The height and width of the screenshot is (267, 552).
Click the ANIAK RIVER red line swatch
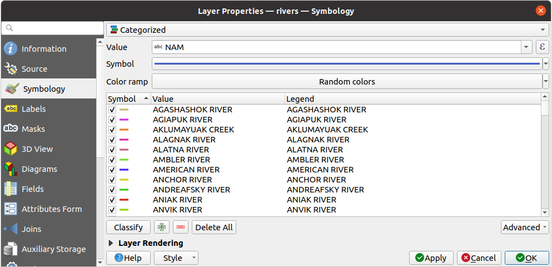coord(124,200)
